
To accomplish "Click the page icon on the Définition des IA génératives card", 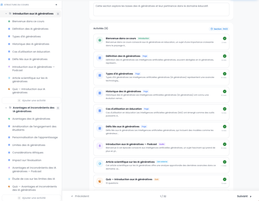I will (100, 58).
